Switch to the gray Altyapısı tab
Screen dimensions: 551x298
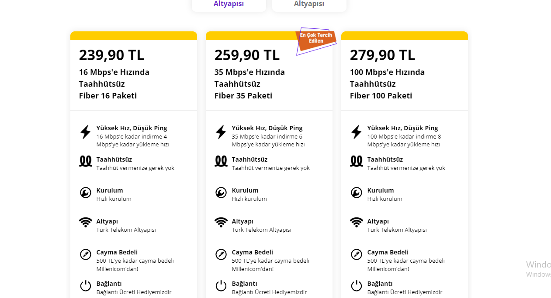coord(309,4)
